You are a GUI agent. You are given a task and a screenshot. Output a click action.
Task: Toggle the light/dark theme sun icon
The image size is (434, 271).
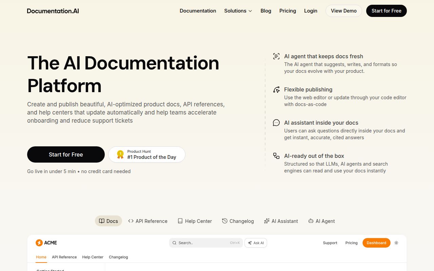pos(396,243)
